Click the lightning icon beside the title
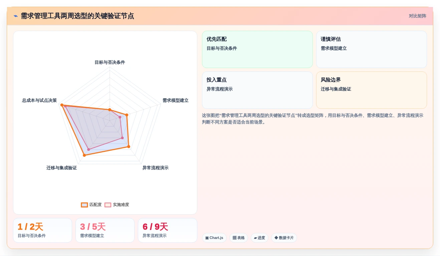 point(16,16)
